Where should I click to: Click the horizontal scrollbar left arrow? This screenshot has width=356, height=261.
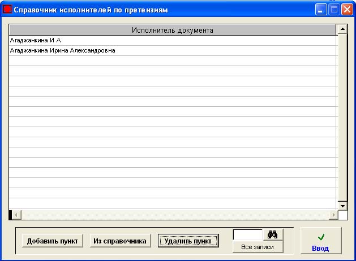(x=16, y=215)
